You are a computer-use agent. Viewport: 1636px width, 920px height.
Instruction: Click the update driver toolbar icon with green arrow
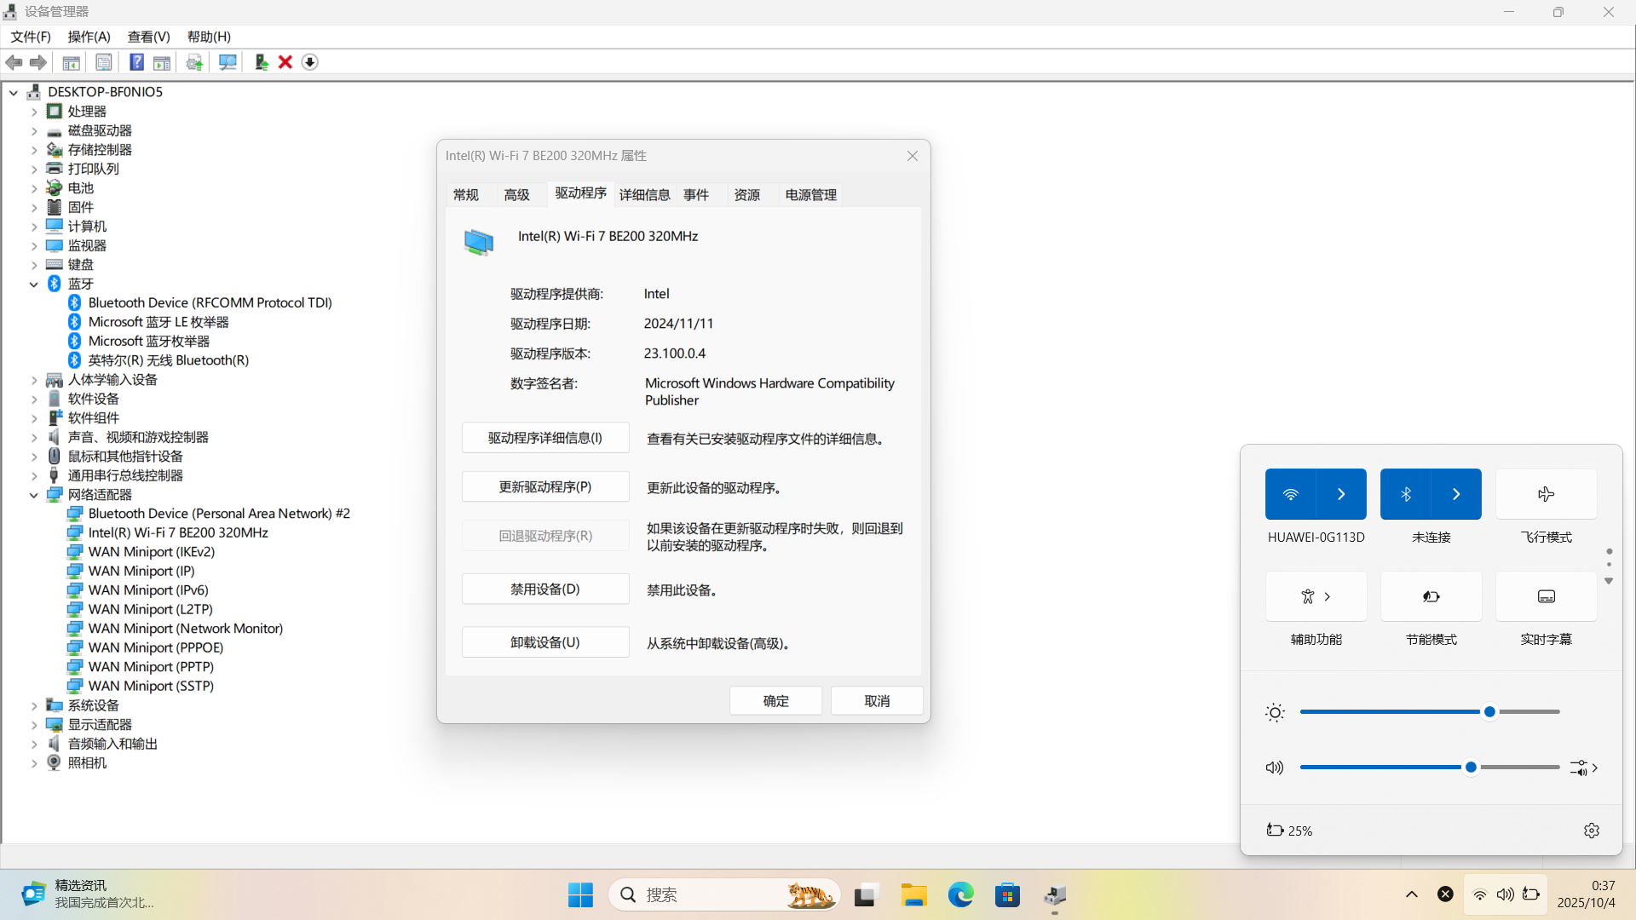point(262,62)
